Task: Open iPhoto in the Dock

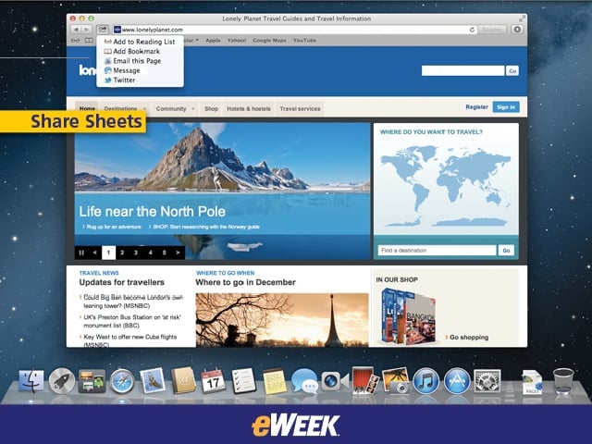Action: (x=396, y=381)
